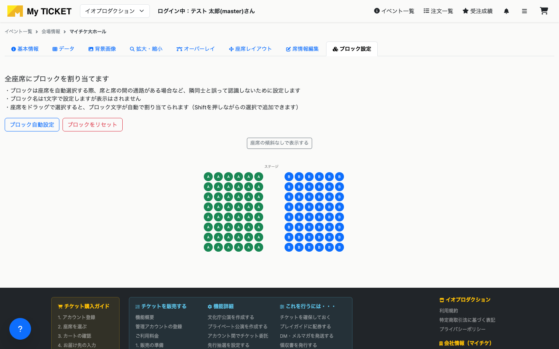Switch to the 拡大・縮小 tab
Image resolution: width=559 pixels, height=349 pixels.
coord(146,49)
